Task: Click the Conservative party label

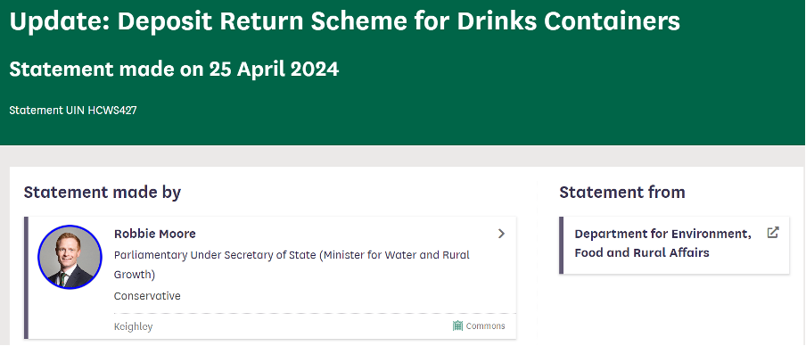Action: [x=147, y=296]
